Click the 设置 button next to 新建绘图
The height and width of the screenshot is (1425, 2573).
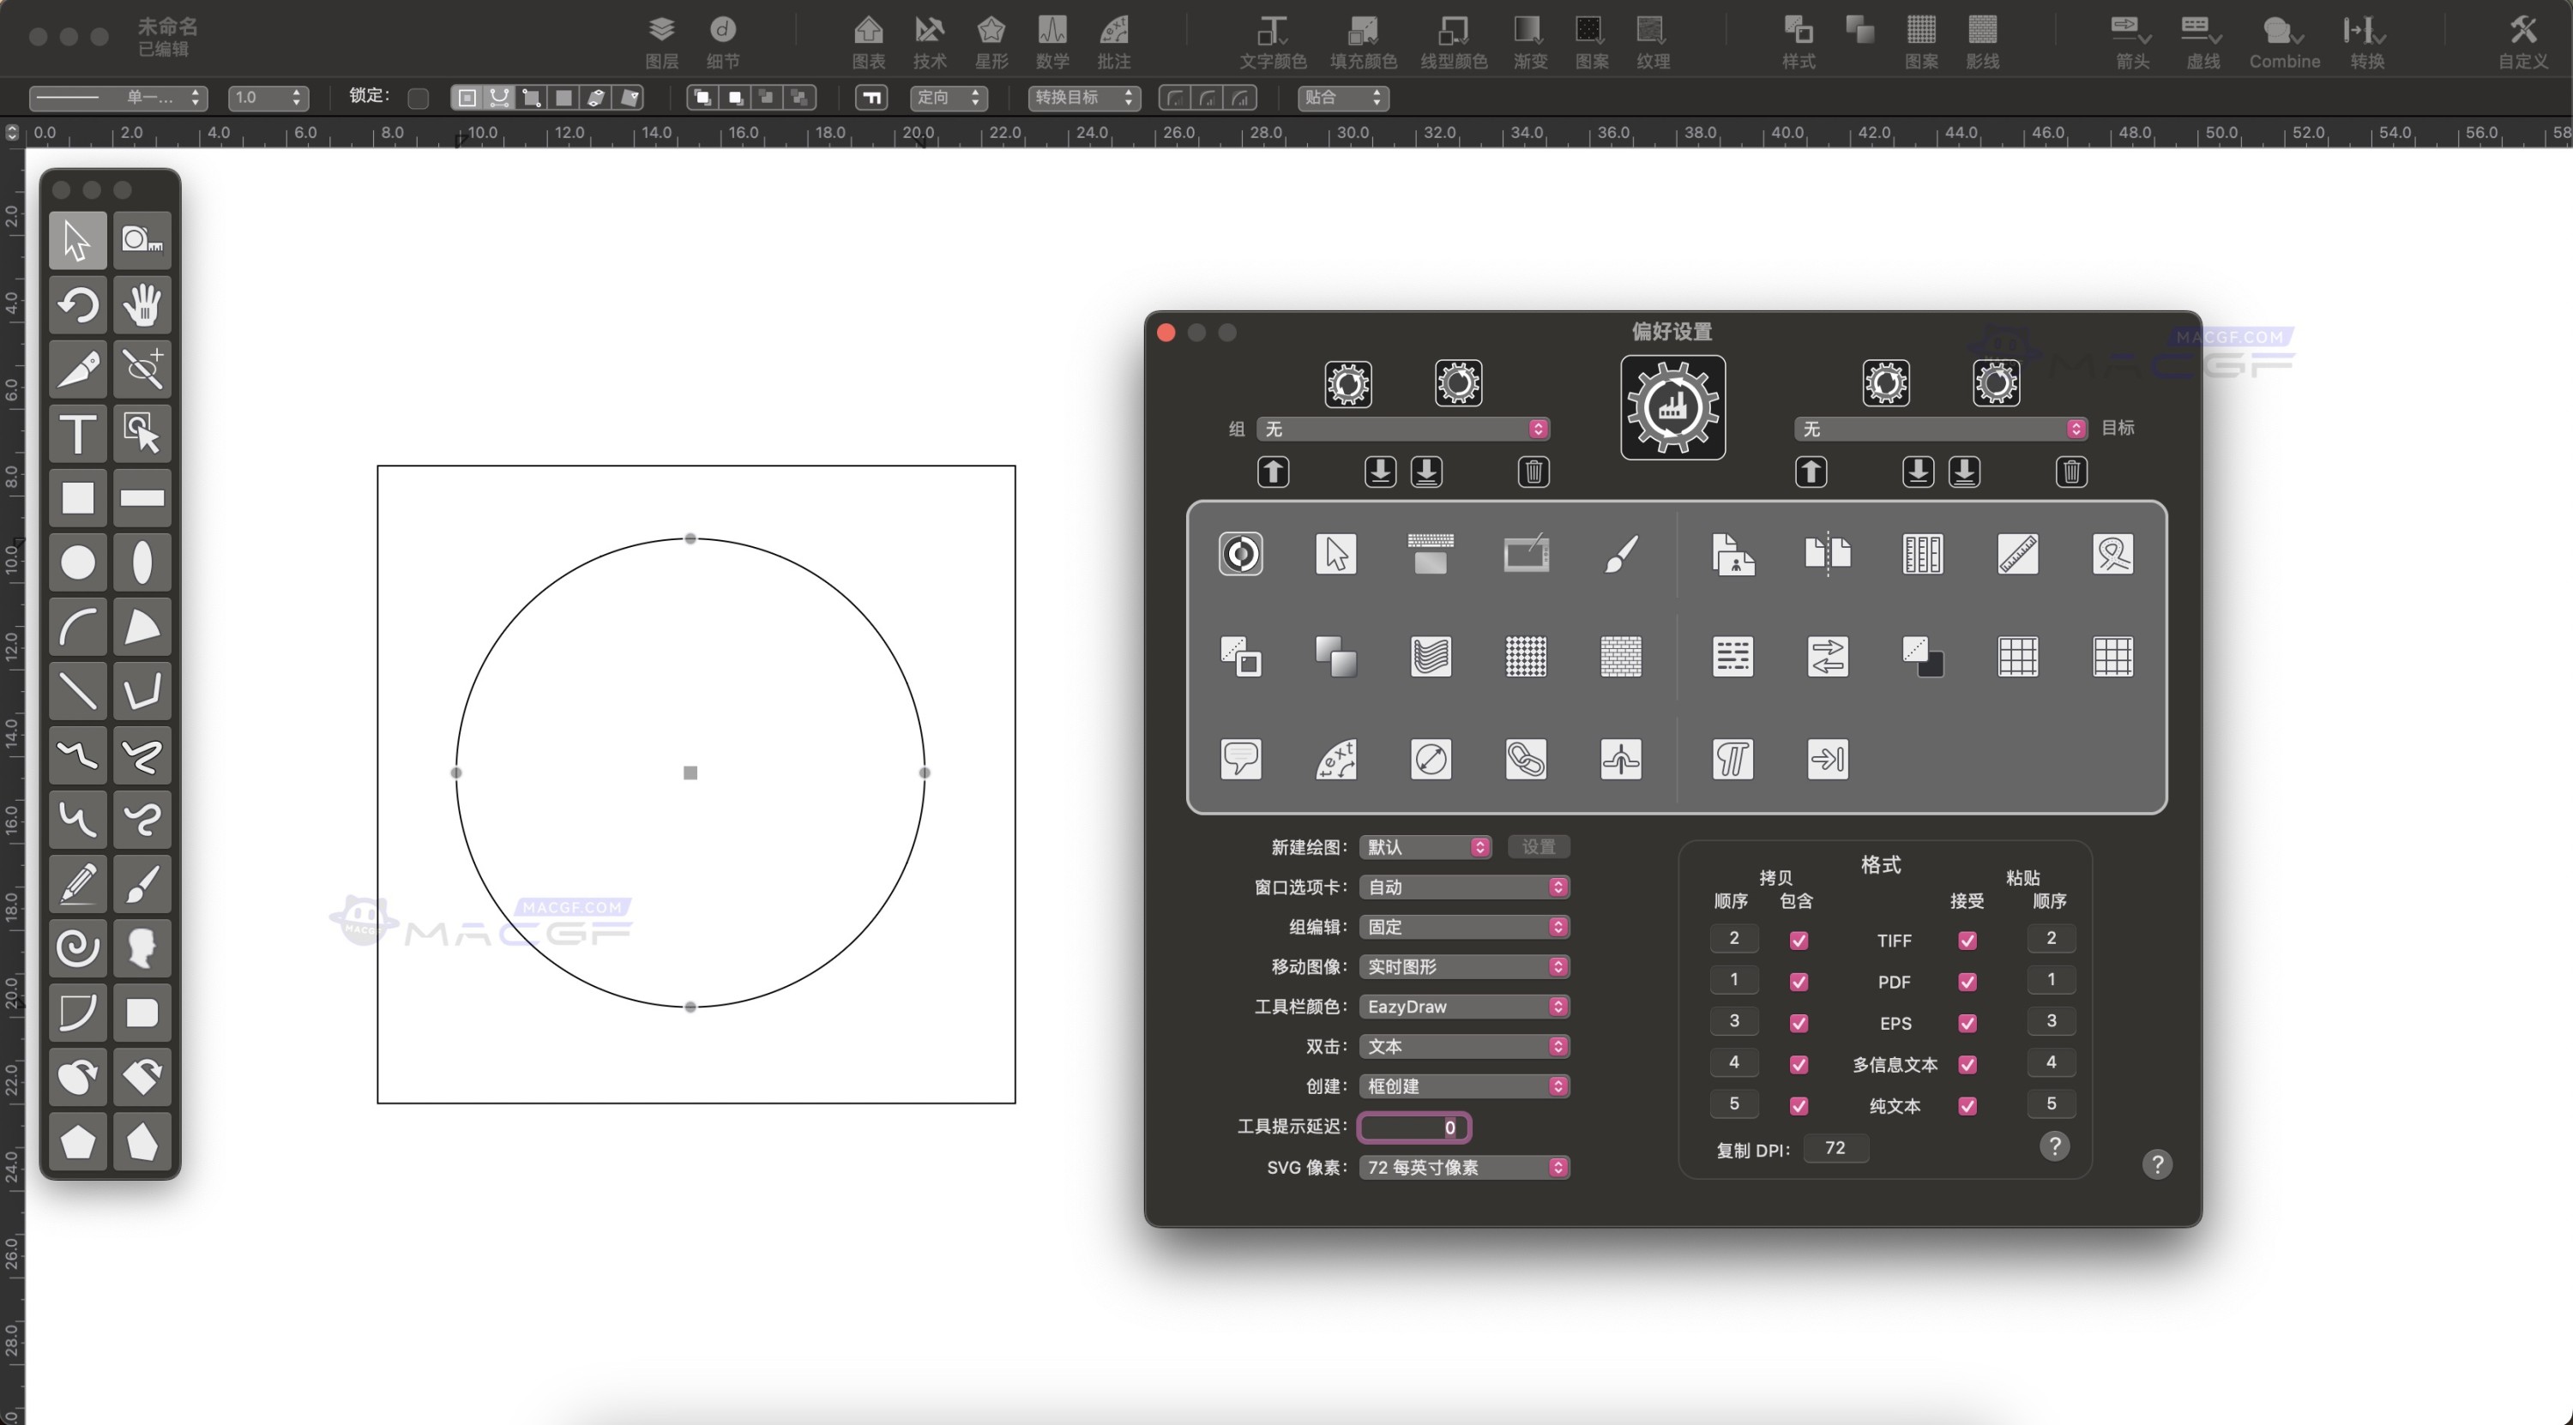pos(1540,845)
